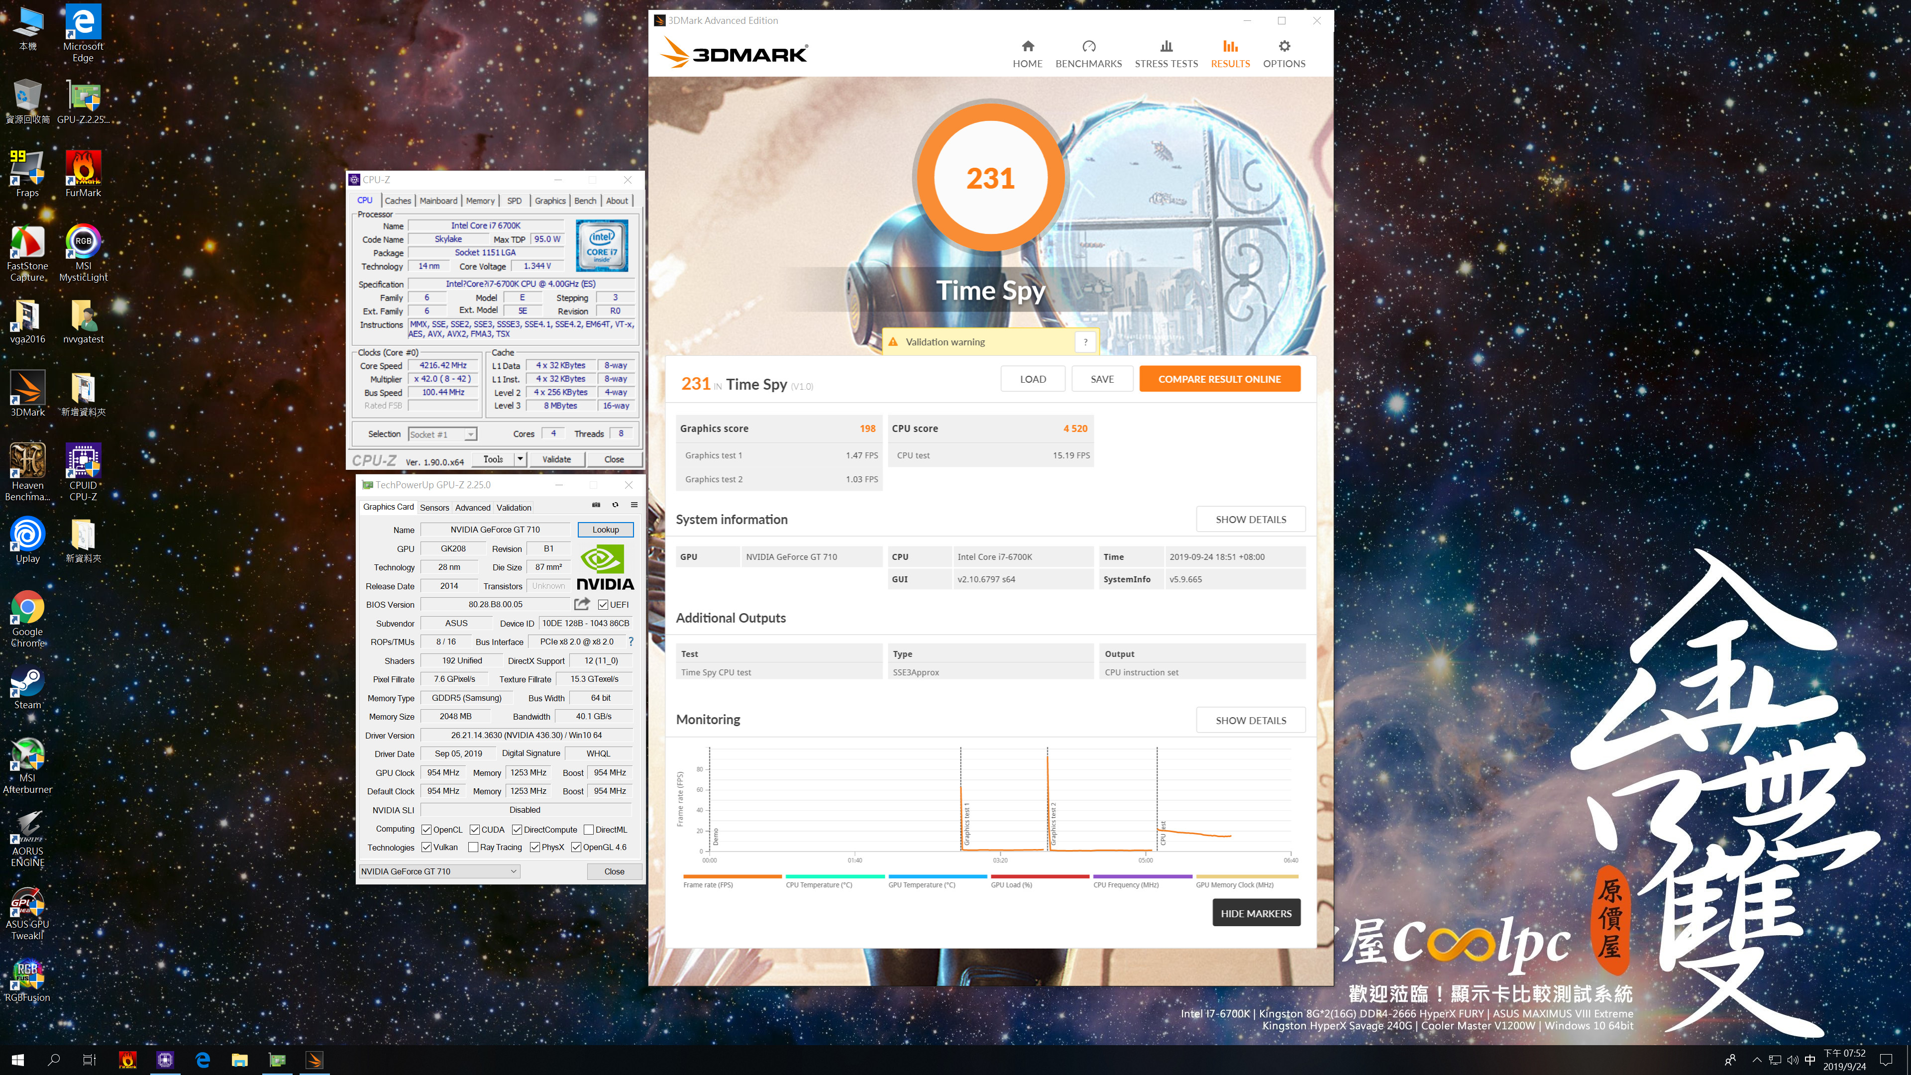Open the Heaven Benchmark desktop icon
Viewport: 1911px width, 1075px height.
[x=27, y=473]
